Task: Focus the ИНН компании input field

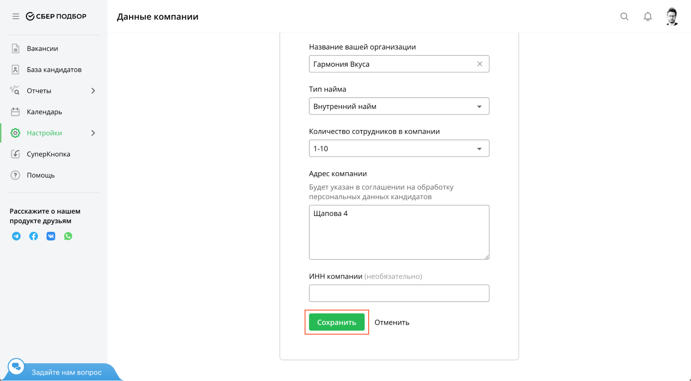Action: 399,293
